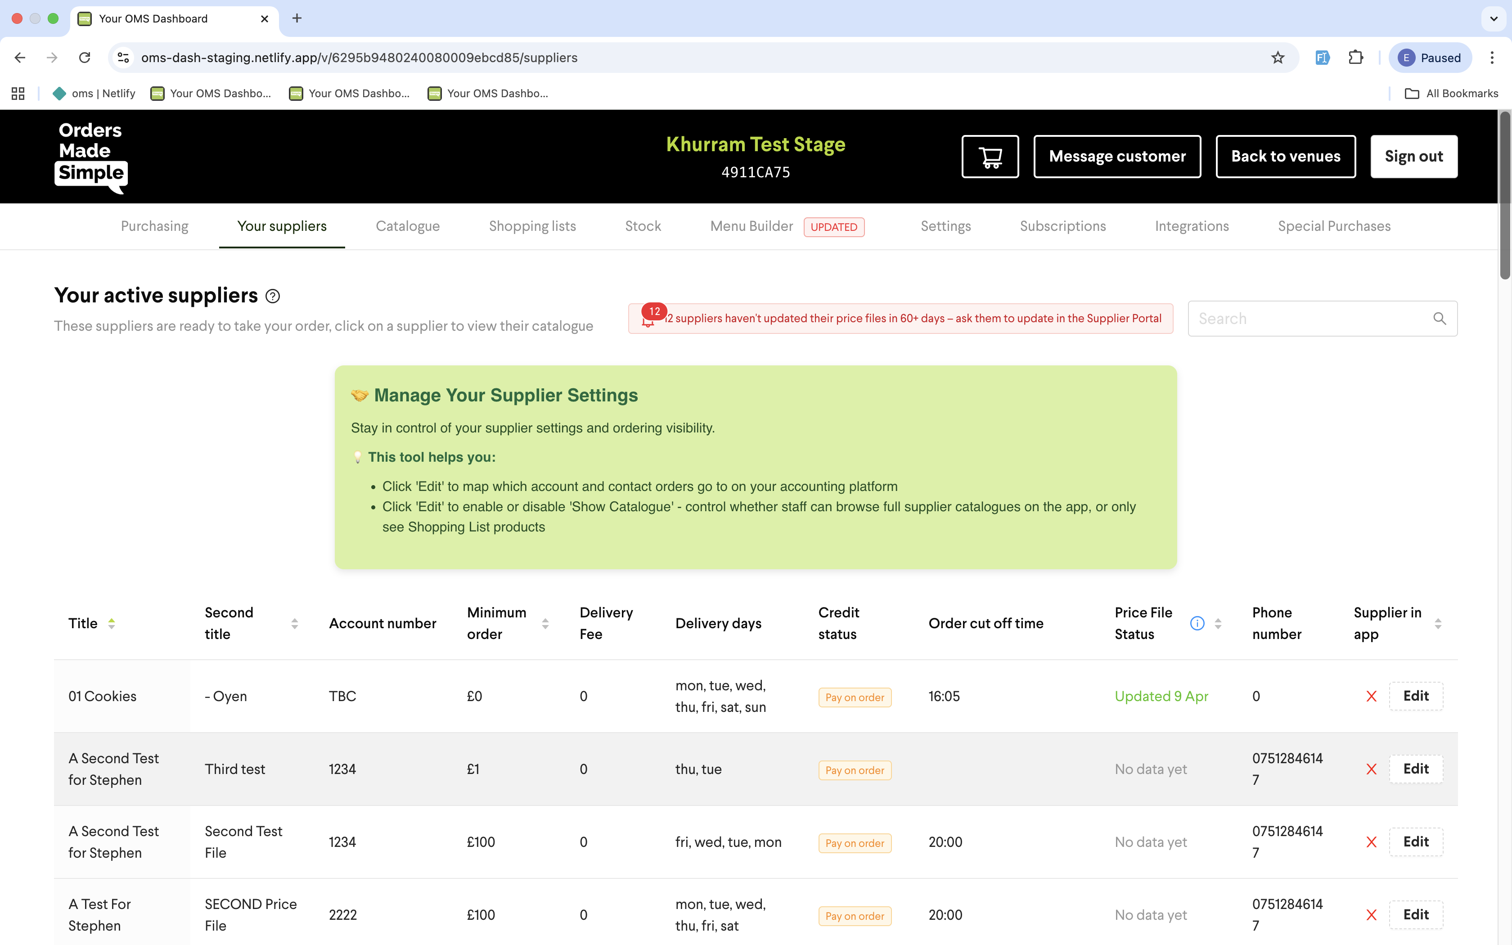This screenshot has width=1512, height=945.
Task: Close the Your OMS Dashboard tab
Action: (264, 19)
